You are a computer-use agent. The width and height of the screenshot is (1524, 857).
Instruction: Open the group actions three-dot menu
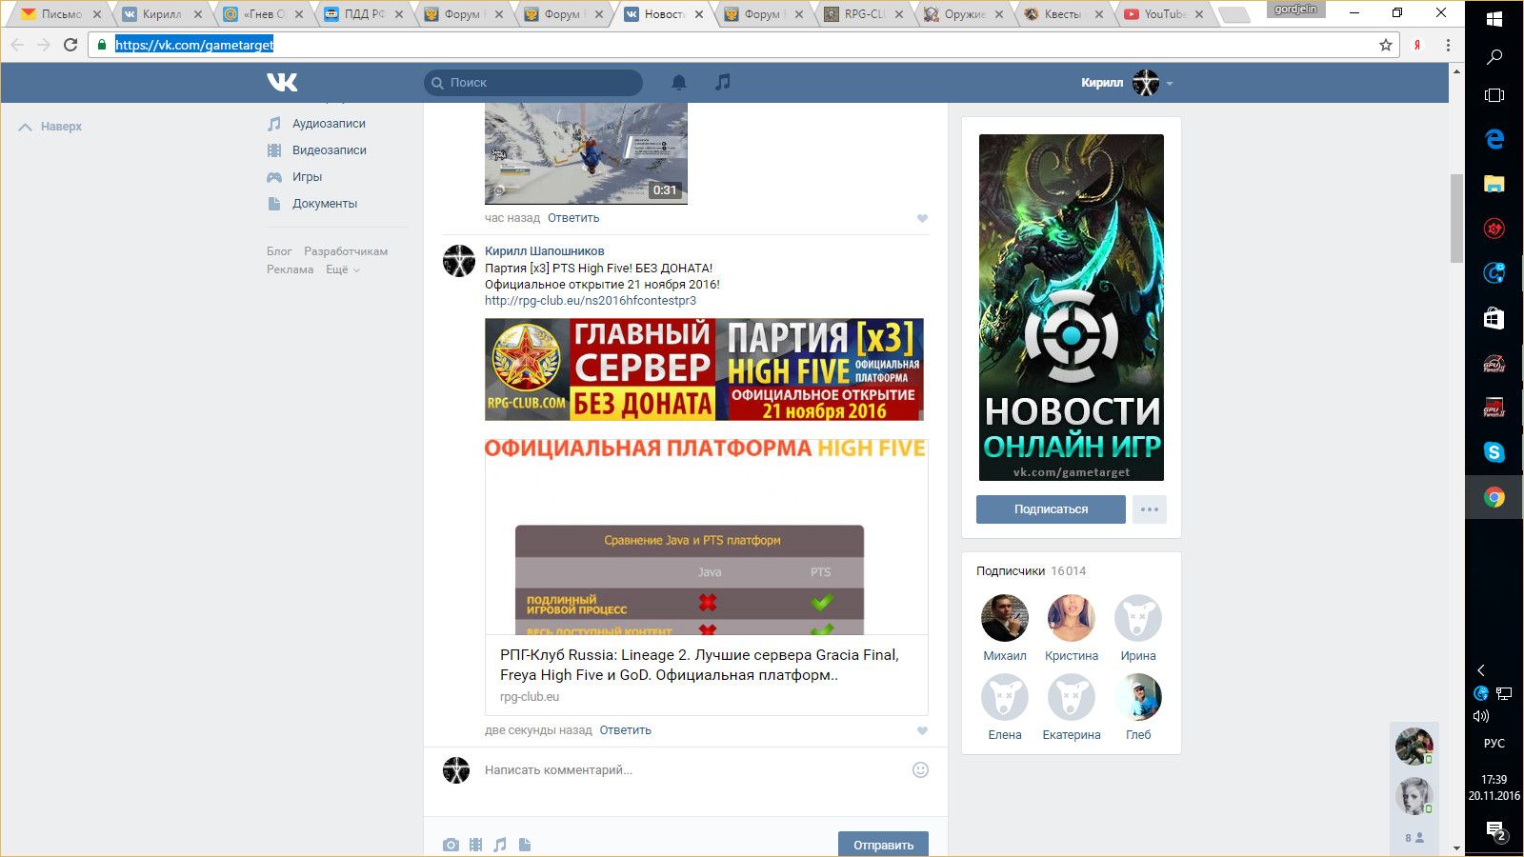[x=1150, y=509]
